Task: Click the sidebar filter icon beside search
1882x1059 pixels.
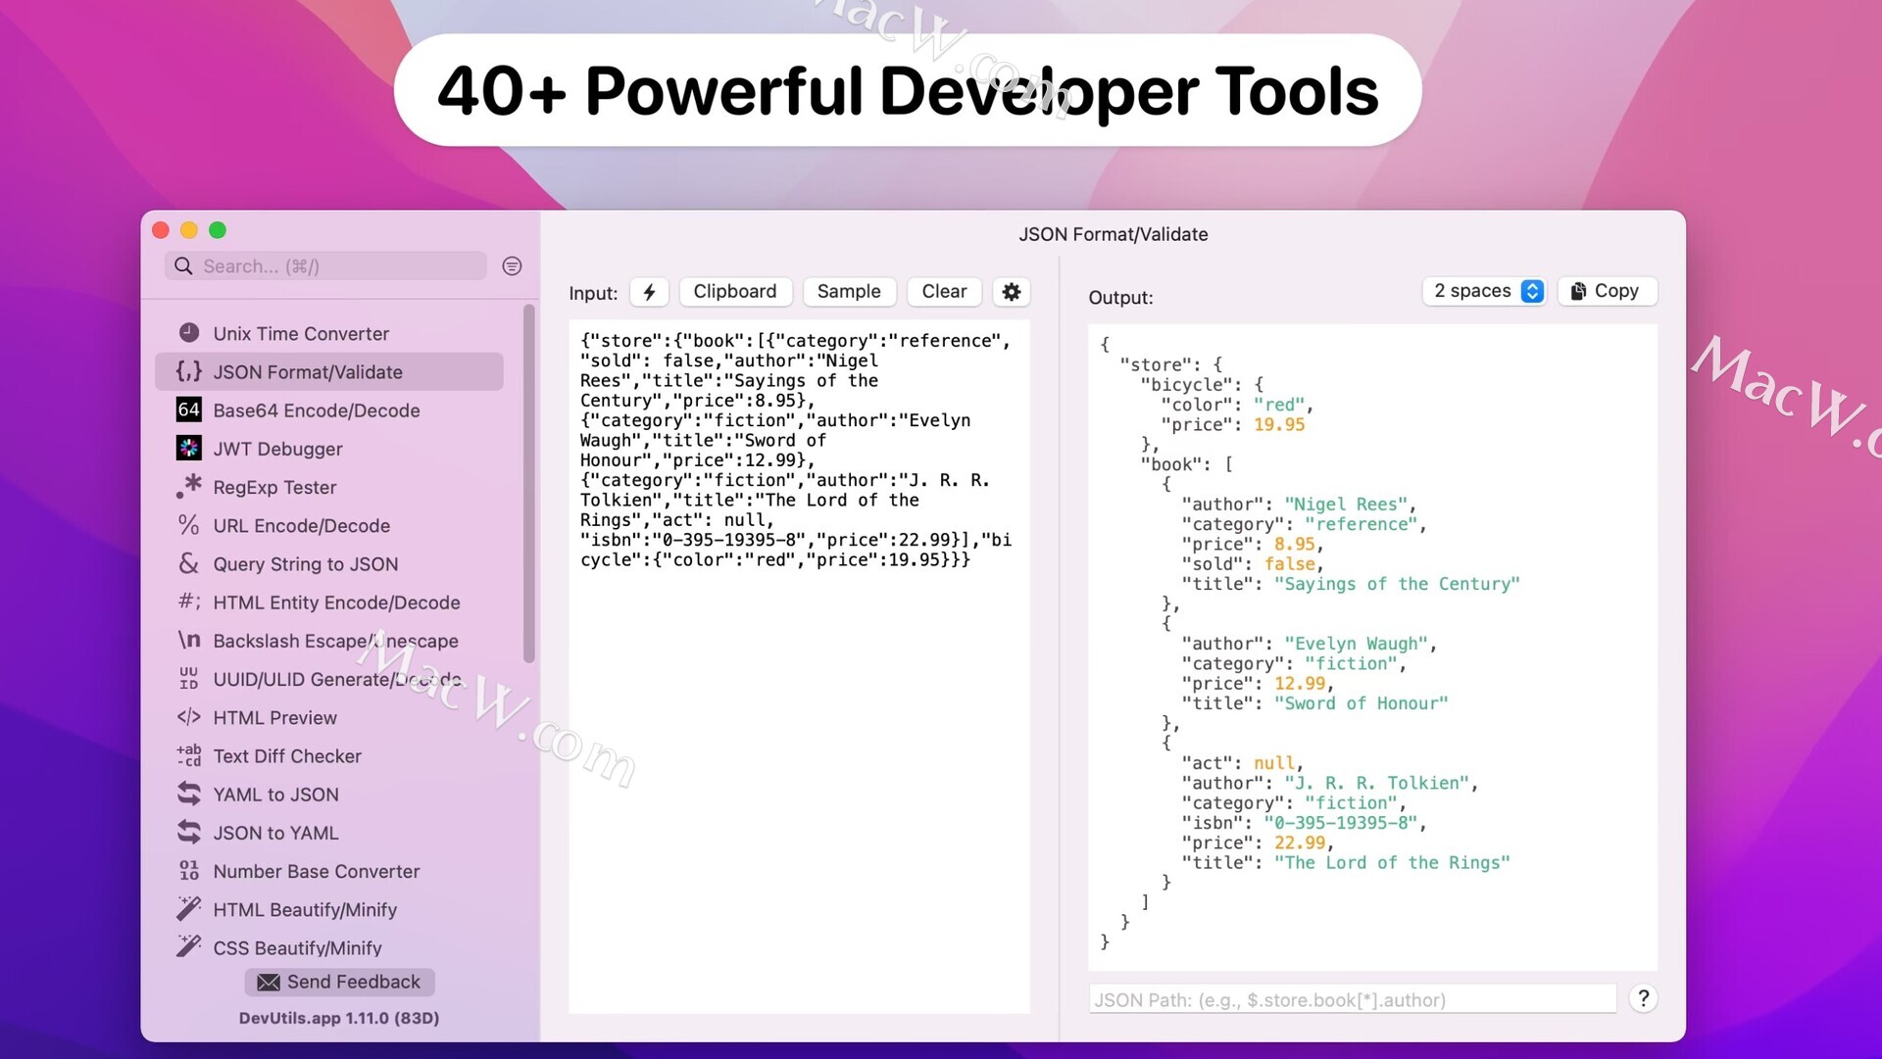Action: coord(512,266)
